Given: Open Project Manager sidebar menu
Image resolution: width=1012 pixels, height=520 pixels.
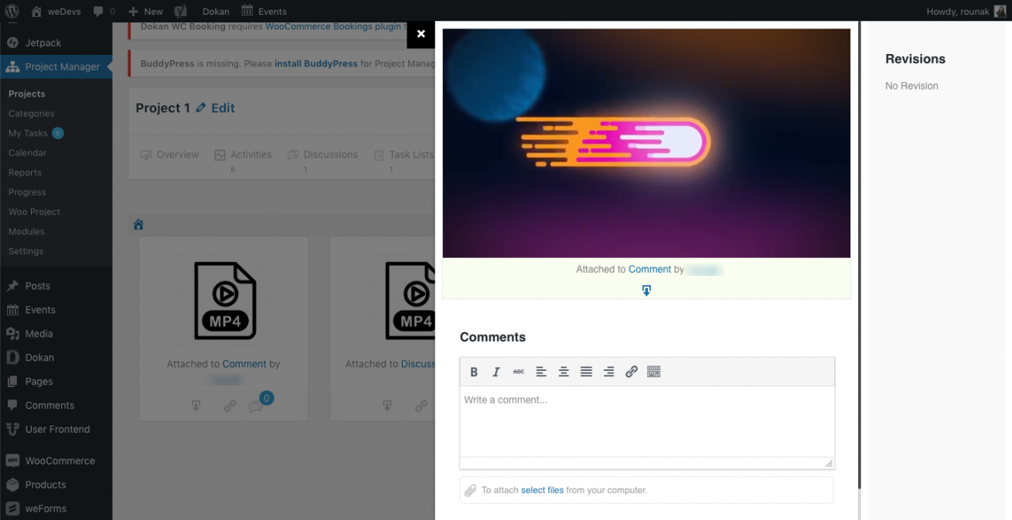Looking at the screenshot, I should point(56,66).
